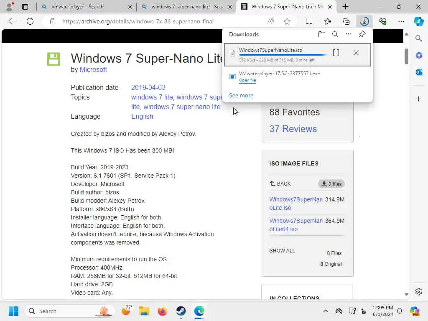428x321 pixels.
Task: Open Outlook in Edge sidebar
Action: (x=419, y=72)
